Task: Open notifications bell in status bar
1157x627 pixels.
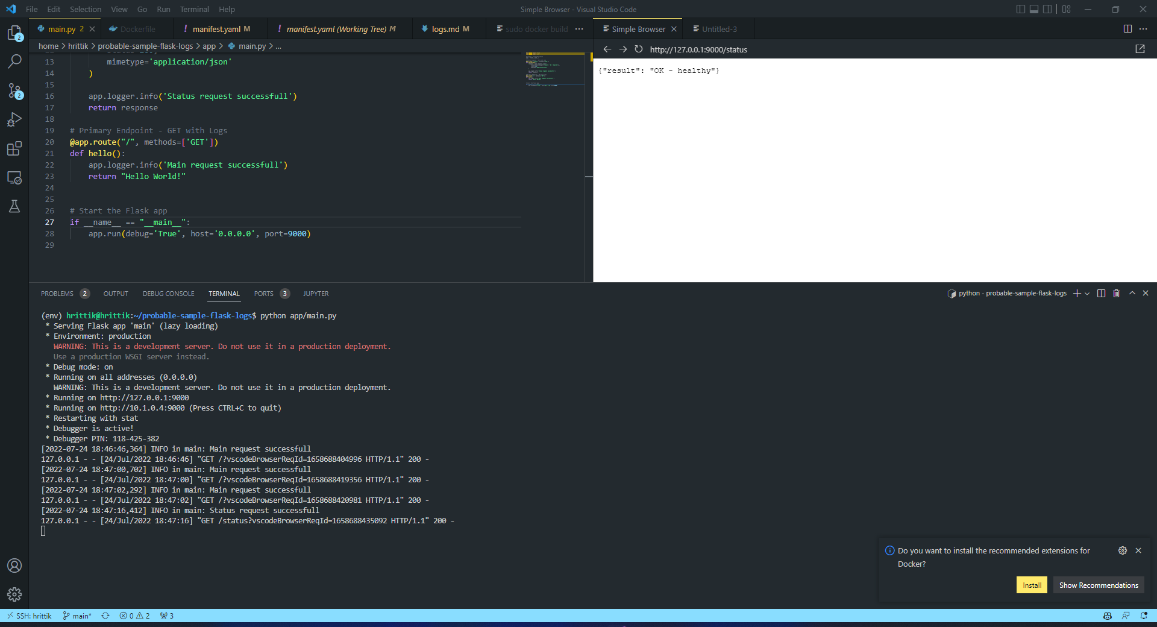Action: click(x=1144, y=616)
